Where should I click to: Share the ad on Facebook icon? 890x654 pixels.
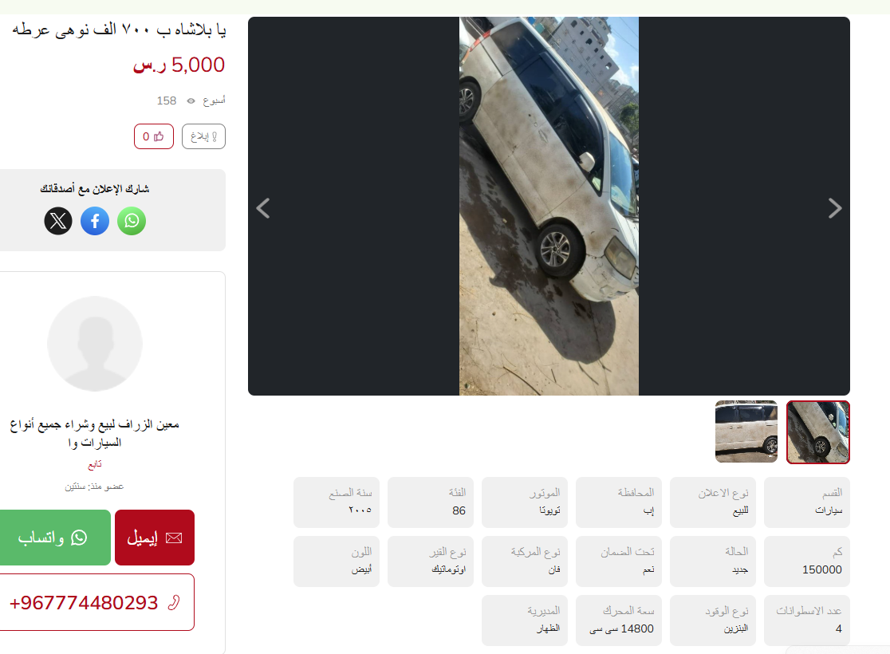tap(95, 221)
